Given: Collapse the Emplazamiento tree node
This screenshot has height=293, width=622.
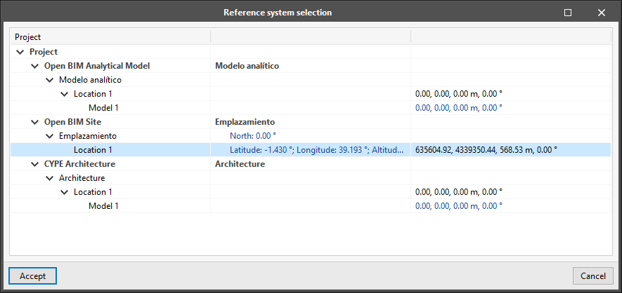Looking at the screenshot, I should tap(50, 136).
